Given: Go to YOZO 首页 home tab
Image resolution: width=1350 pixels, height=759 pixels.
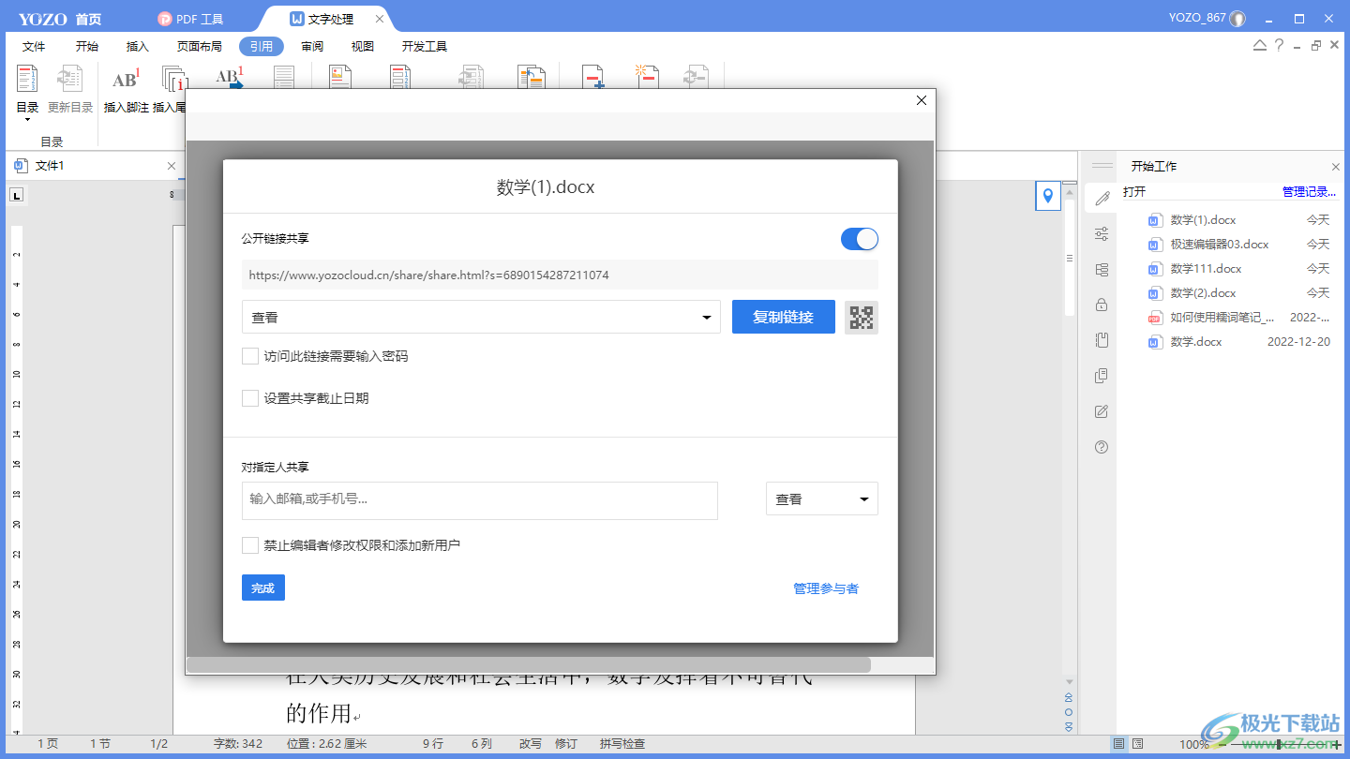Looking at the screenshot, I should 60,19.
